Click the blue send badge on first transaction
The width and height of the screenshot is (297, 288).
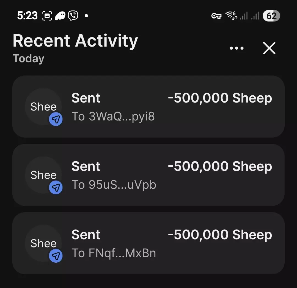[56, 119]
